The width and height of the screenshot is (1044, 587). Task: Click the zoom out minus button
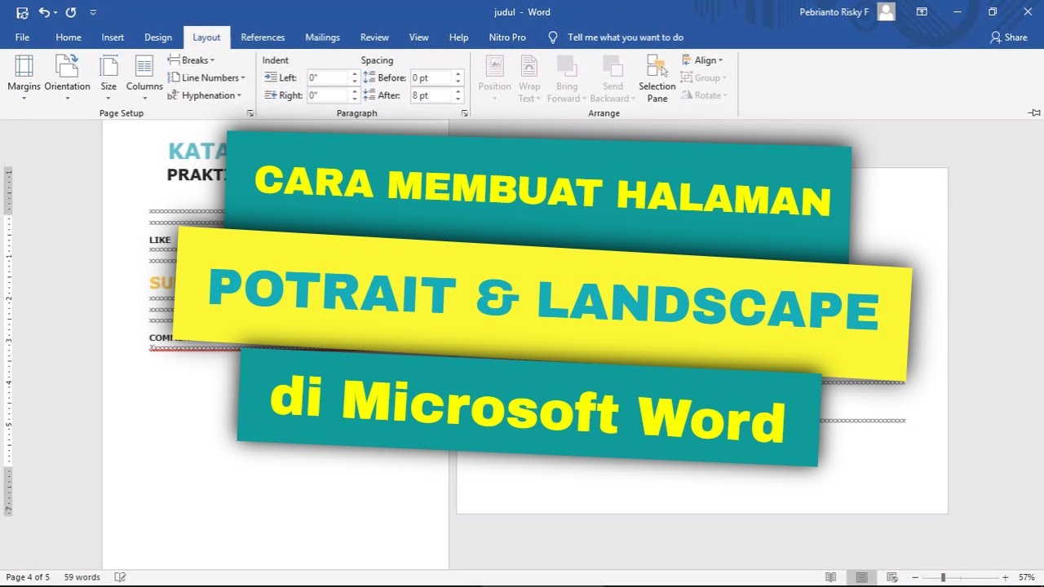coord(915,577)
